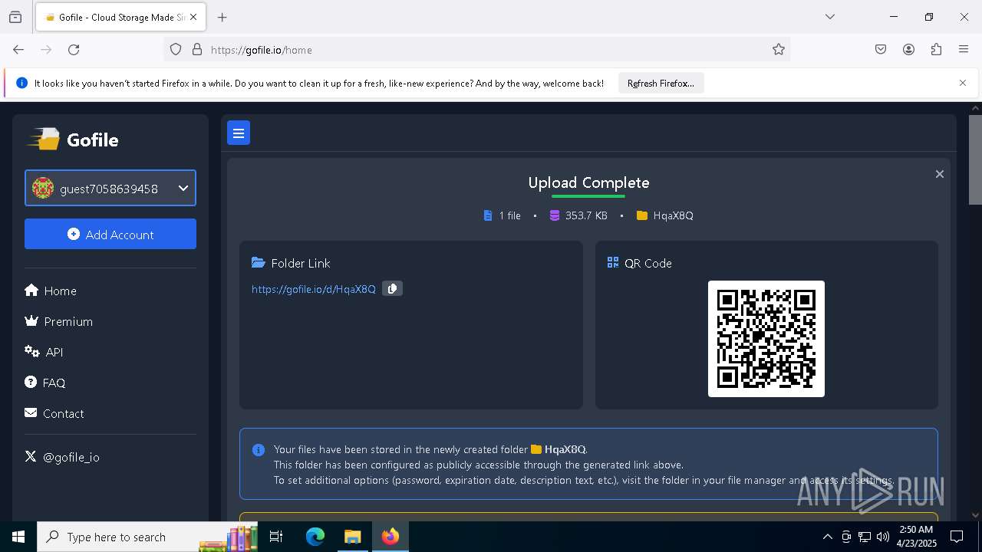982x552 pixels.
Task: Open the Windows Start menu
Action: (18, 537)
